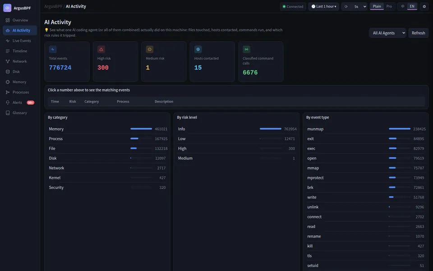Open the All AI Agents dropdown
Image resolution: width=433 pixels, height=271 pixels.
point(387,33)
